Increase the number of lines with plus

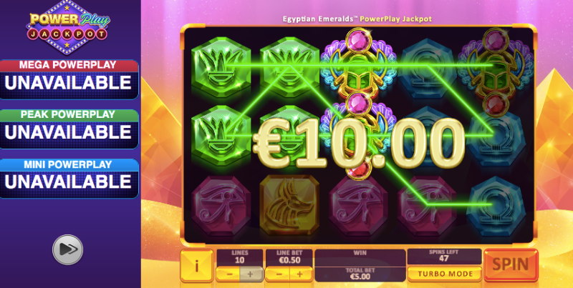[x=251, y=274]
